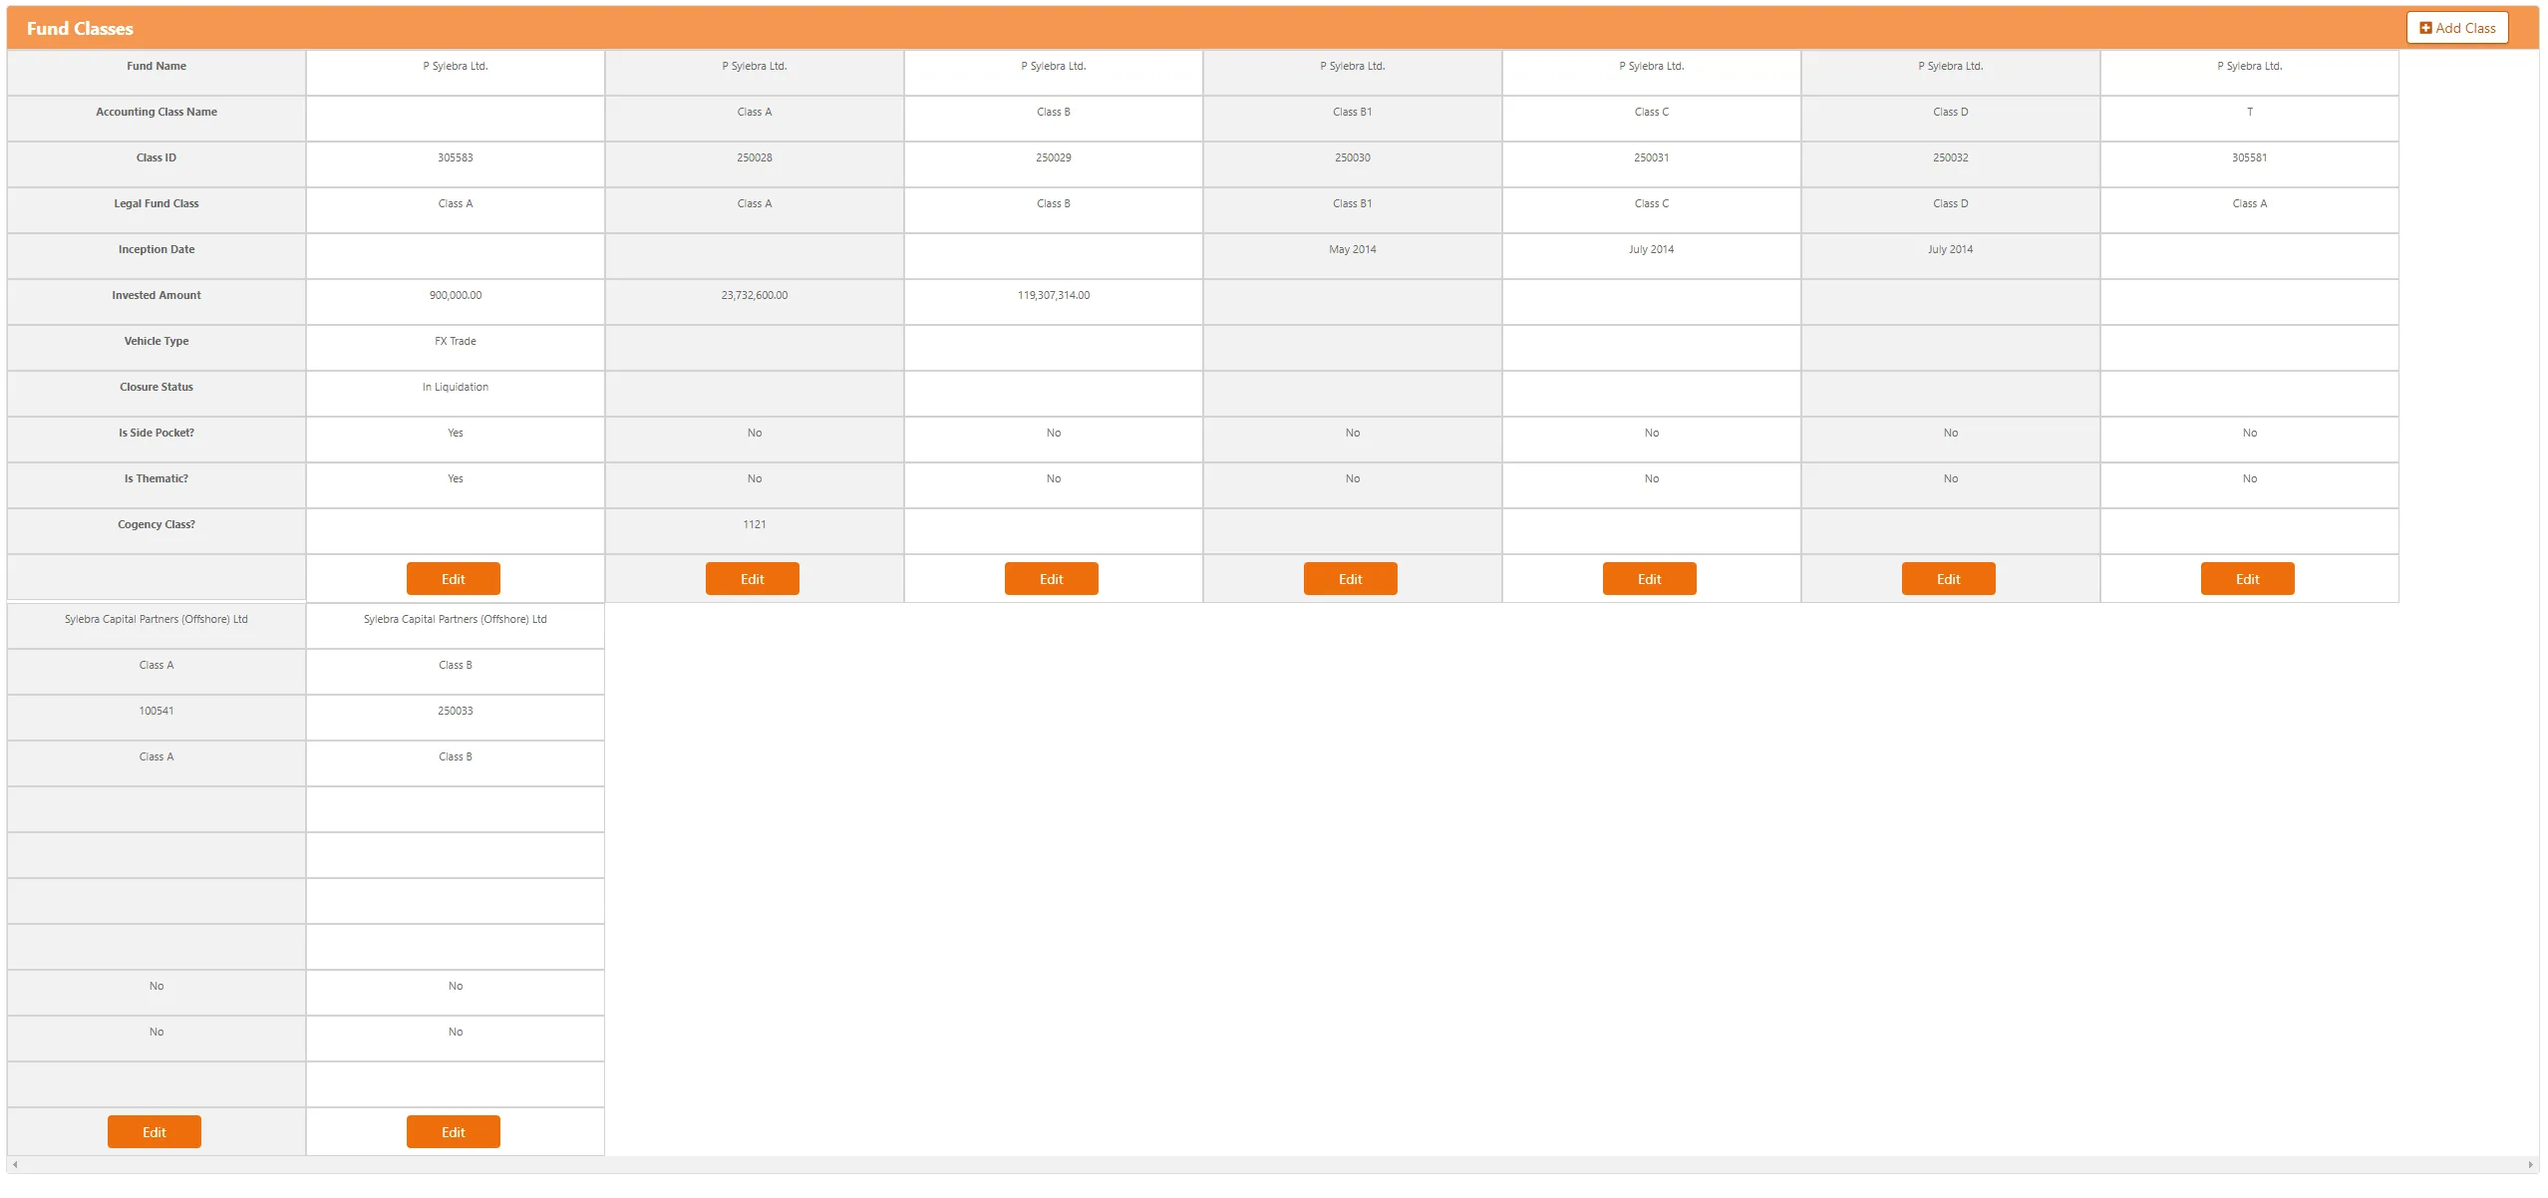Click the Cogency Class value 1121
2548x1198 pixels.
(754, 524)
